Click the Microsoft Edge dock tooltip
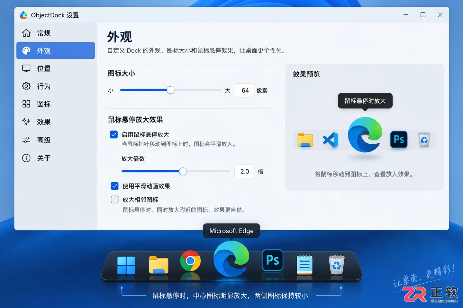 (x=232, y=231)
